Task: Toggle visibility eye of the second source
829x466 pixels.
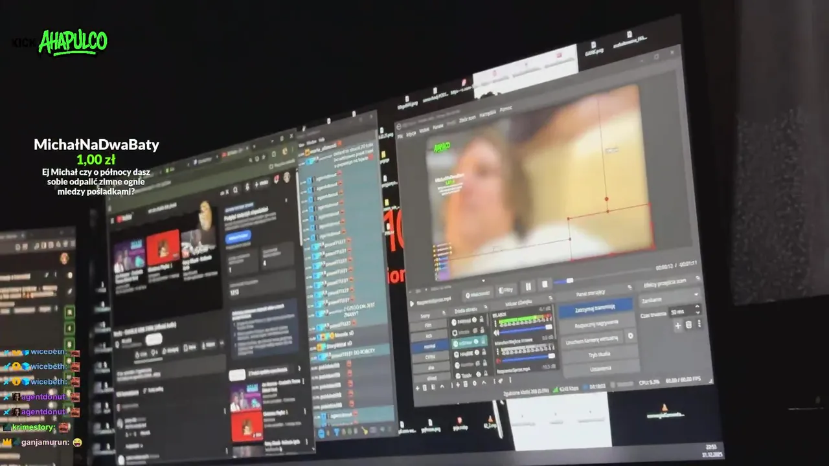Action: [x=475, y=331]
